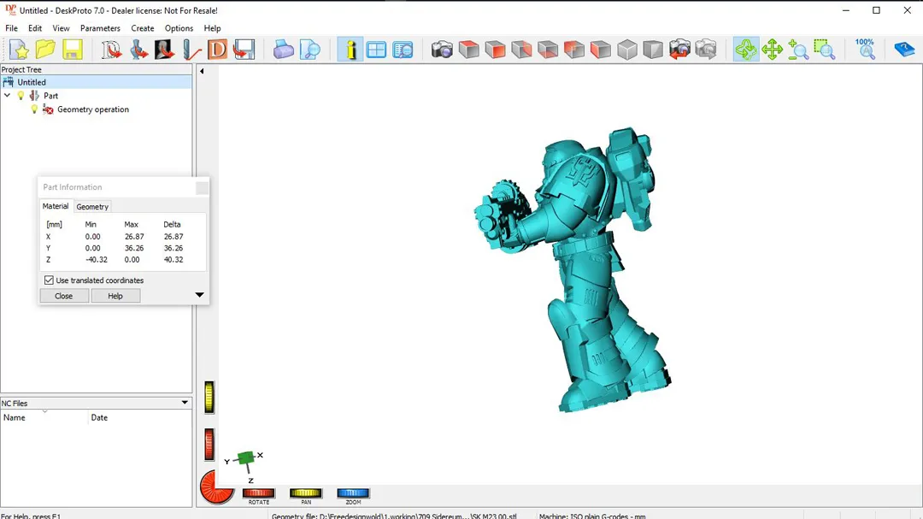Open help with the blue book icon
This screenshot has width=923, height=519.
[x=904, y=50]
